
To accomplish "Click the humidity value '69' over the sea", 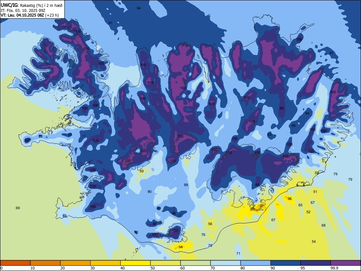I will tap(18, 208).
